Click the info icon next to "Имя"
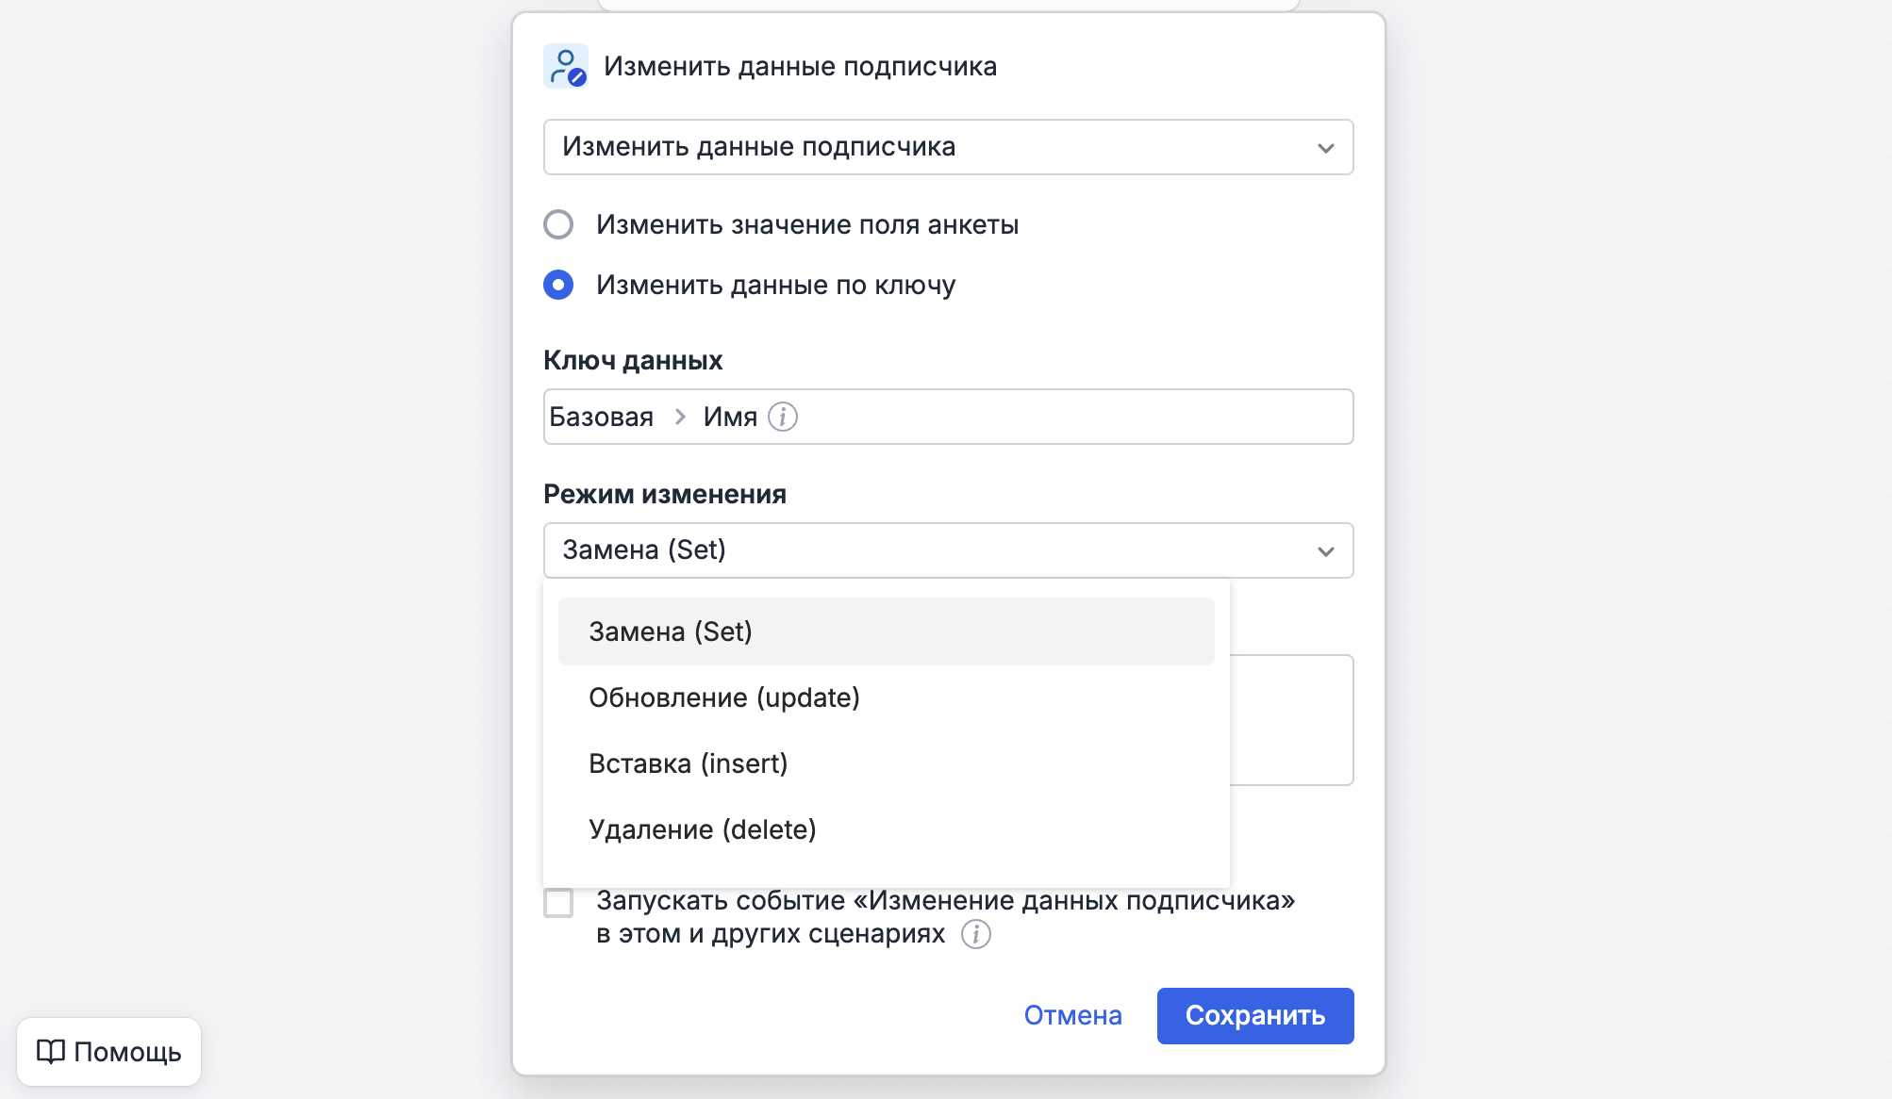 pos(783,417)
